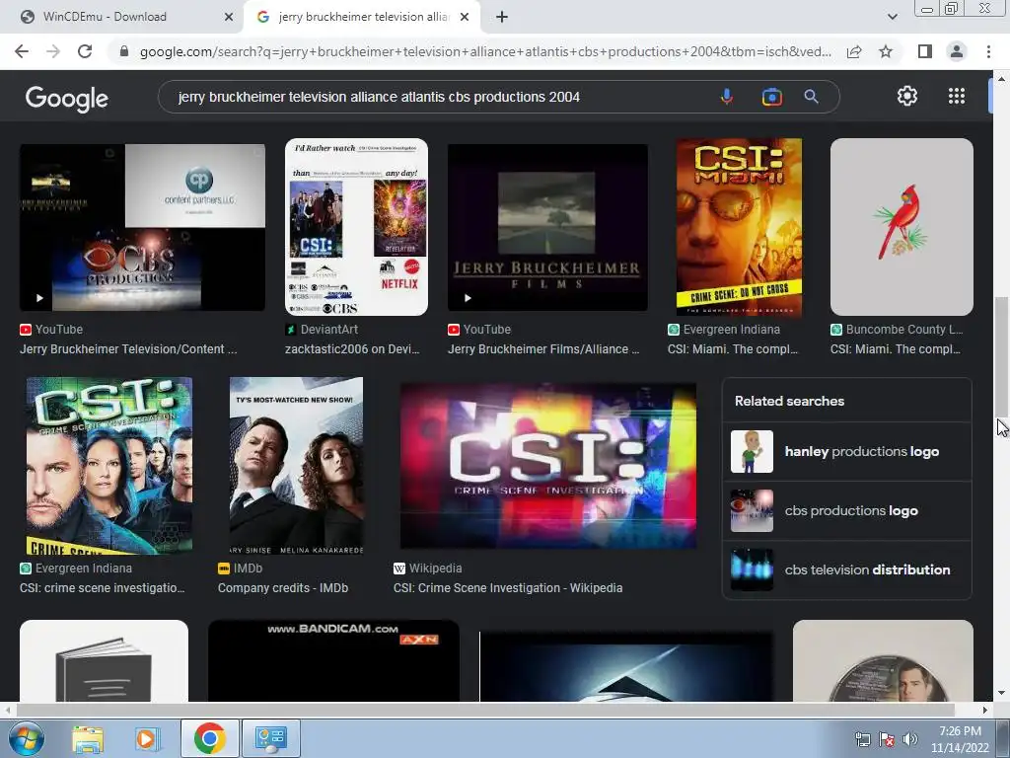The height and width of the screenshot is (758, 1010).
Task: Open Buncombe County 'CSI: Miami' link
Action: [895, 348]
